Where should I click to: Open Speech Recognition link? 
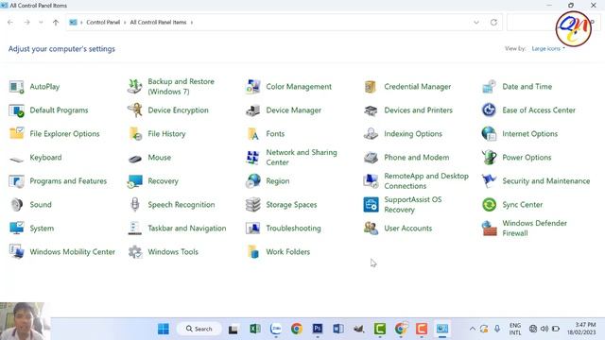pos(181,205)
